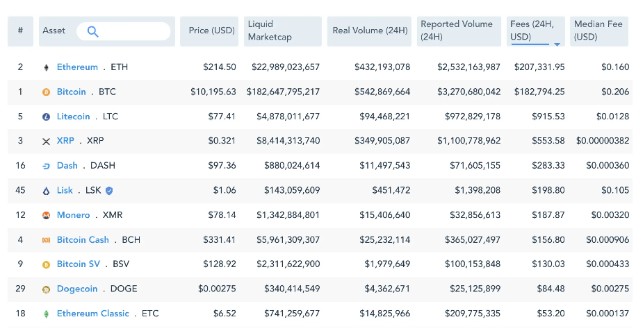Click the Bitcoin Cash logo icon
This screenshot has height=333, width=636.
tap(47, 240)
